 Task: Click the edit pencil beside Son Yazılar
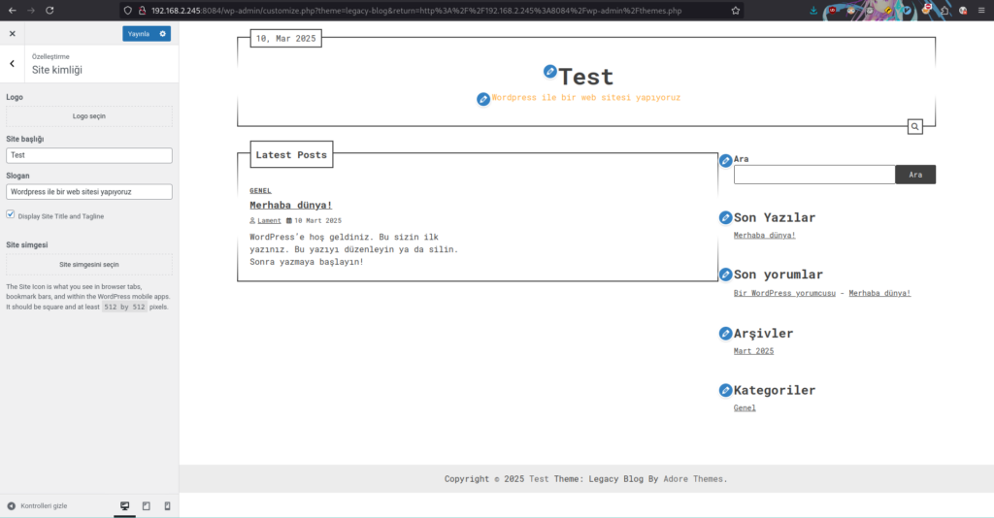pyautogui.click(x=725, y=218)
